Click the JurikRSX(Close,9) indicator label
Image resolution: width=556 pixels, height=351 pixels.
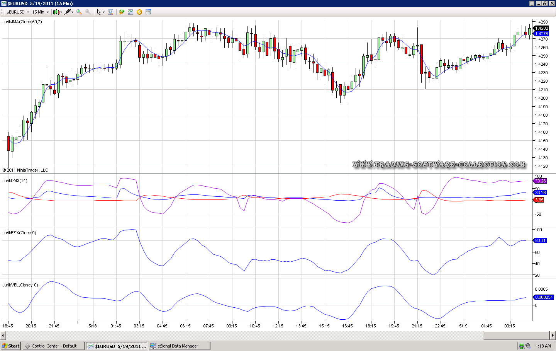tap(19, 233)
